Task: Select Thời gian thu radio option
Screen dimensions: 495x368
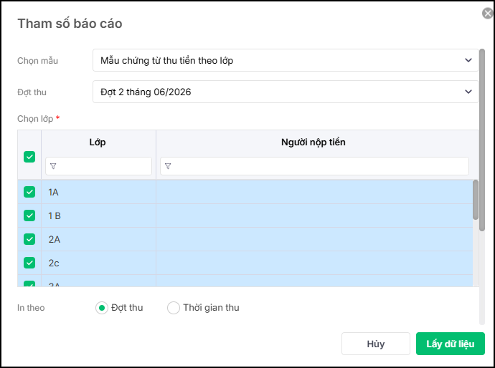Action: point(174,308)
